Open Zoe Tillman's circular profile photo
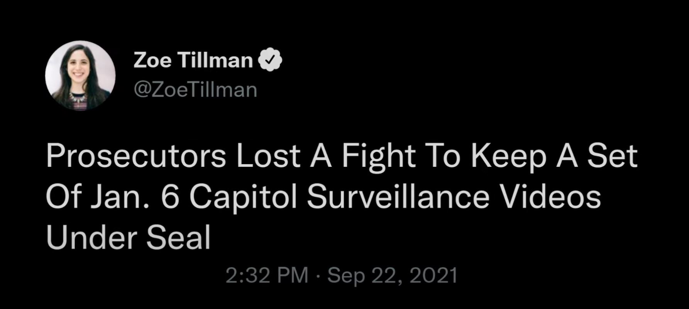The width and height of the screenshot is (689, 309). coord(80,75)
